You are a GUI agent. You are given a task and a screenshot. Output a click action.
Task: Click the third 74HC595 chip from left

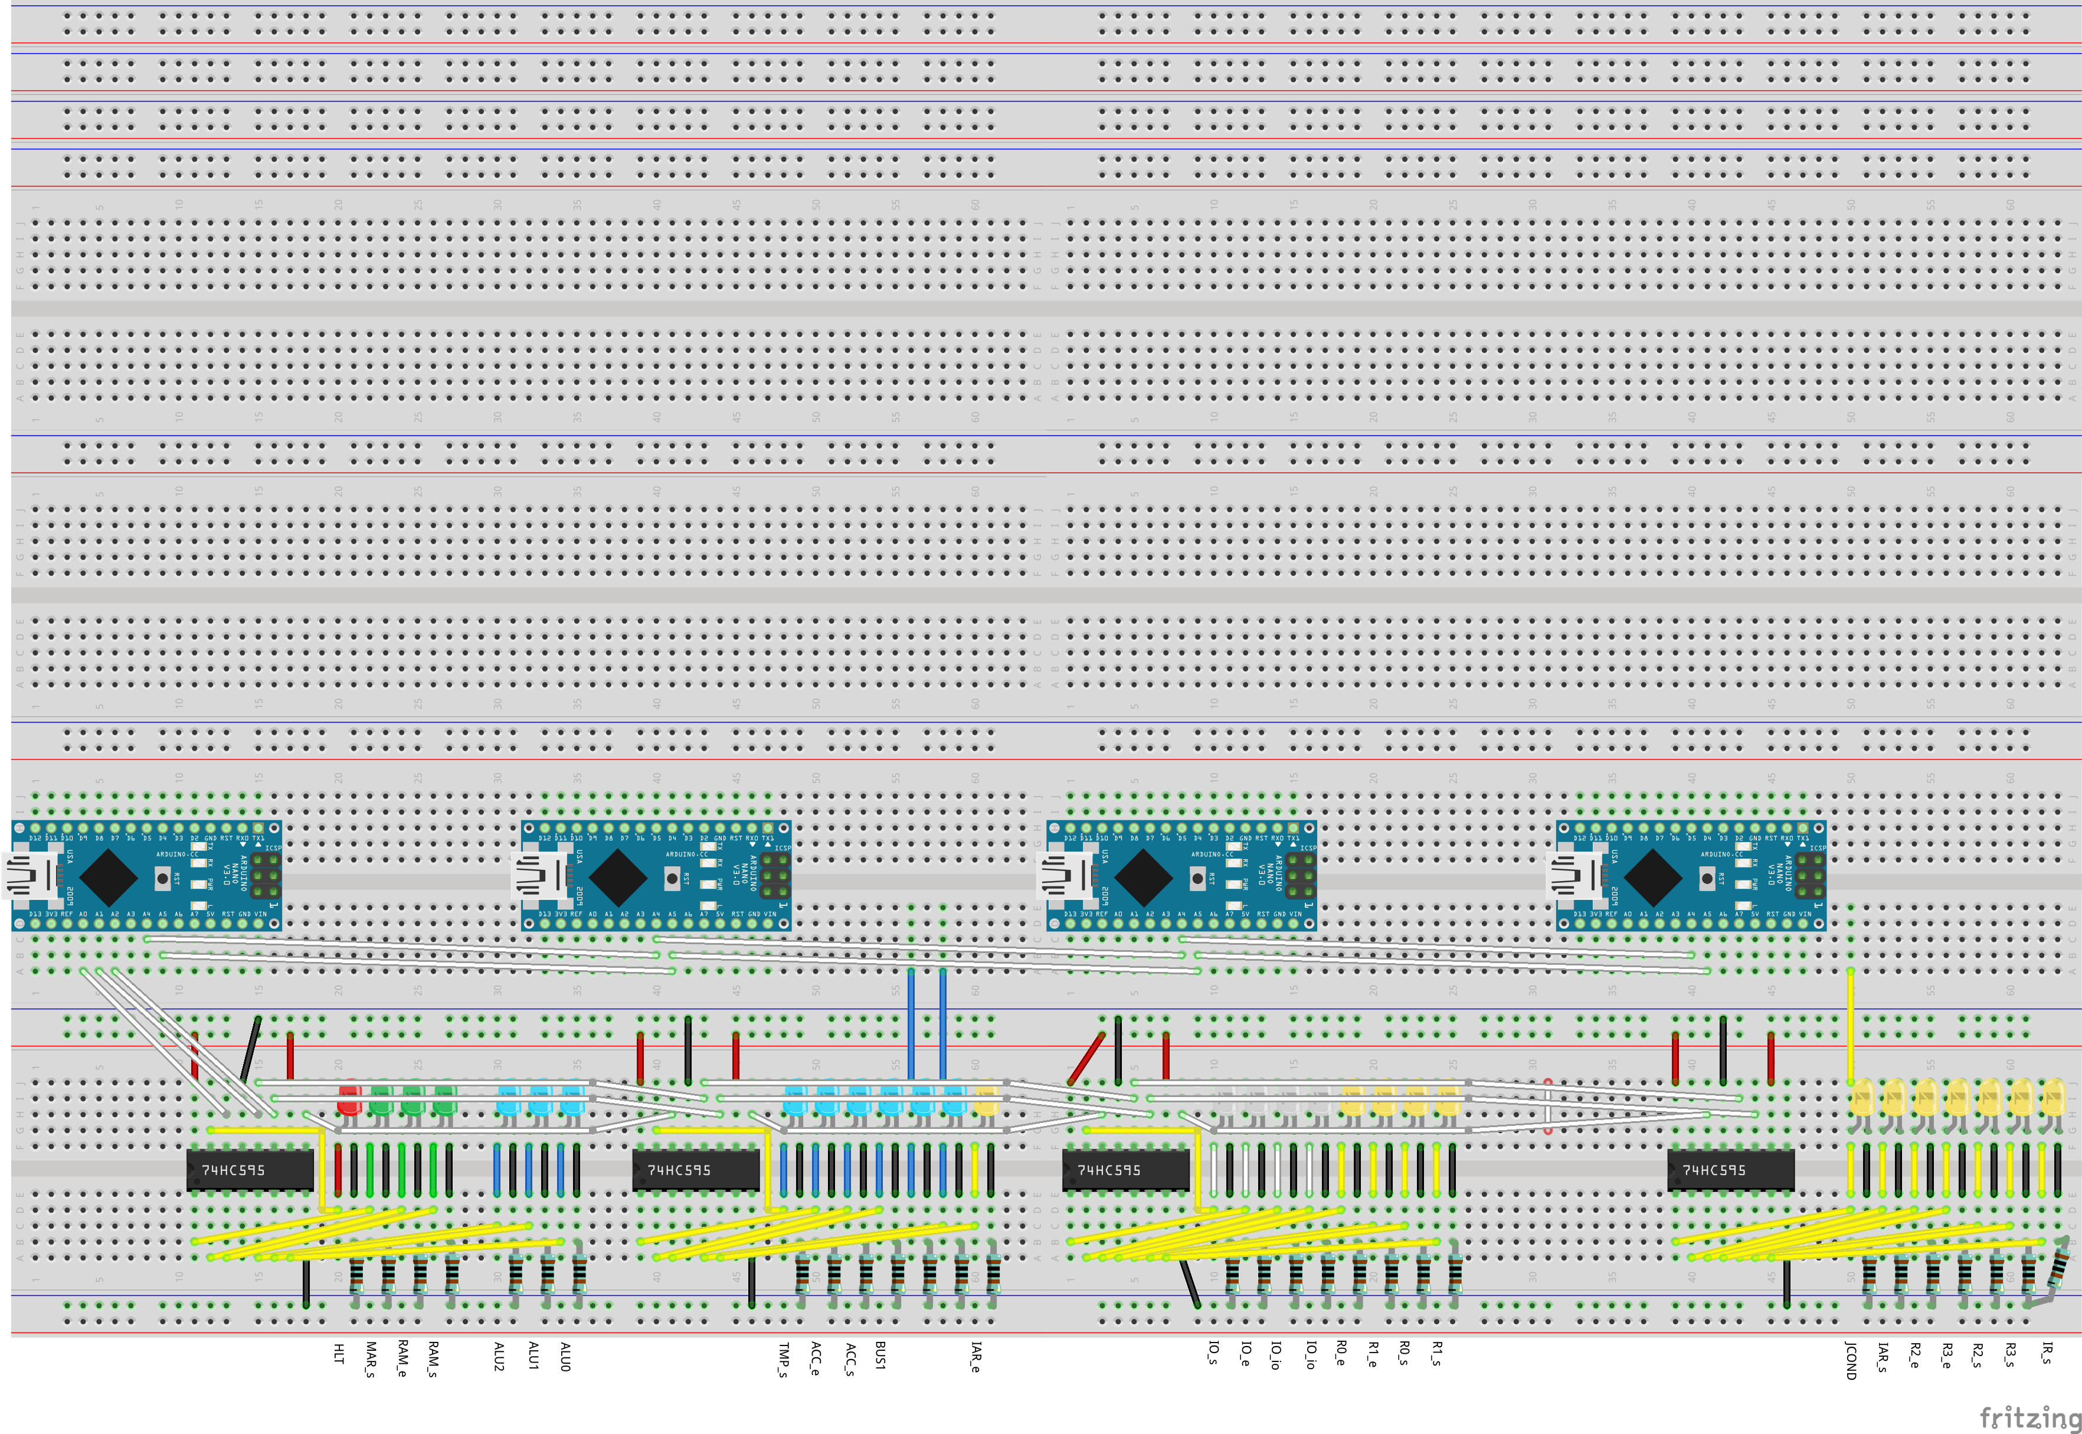click(1125, 1170)
